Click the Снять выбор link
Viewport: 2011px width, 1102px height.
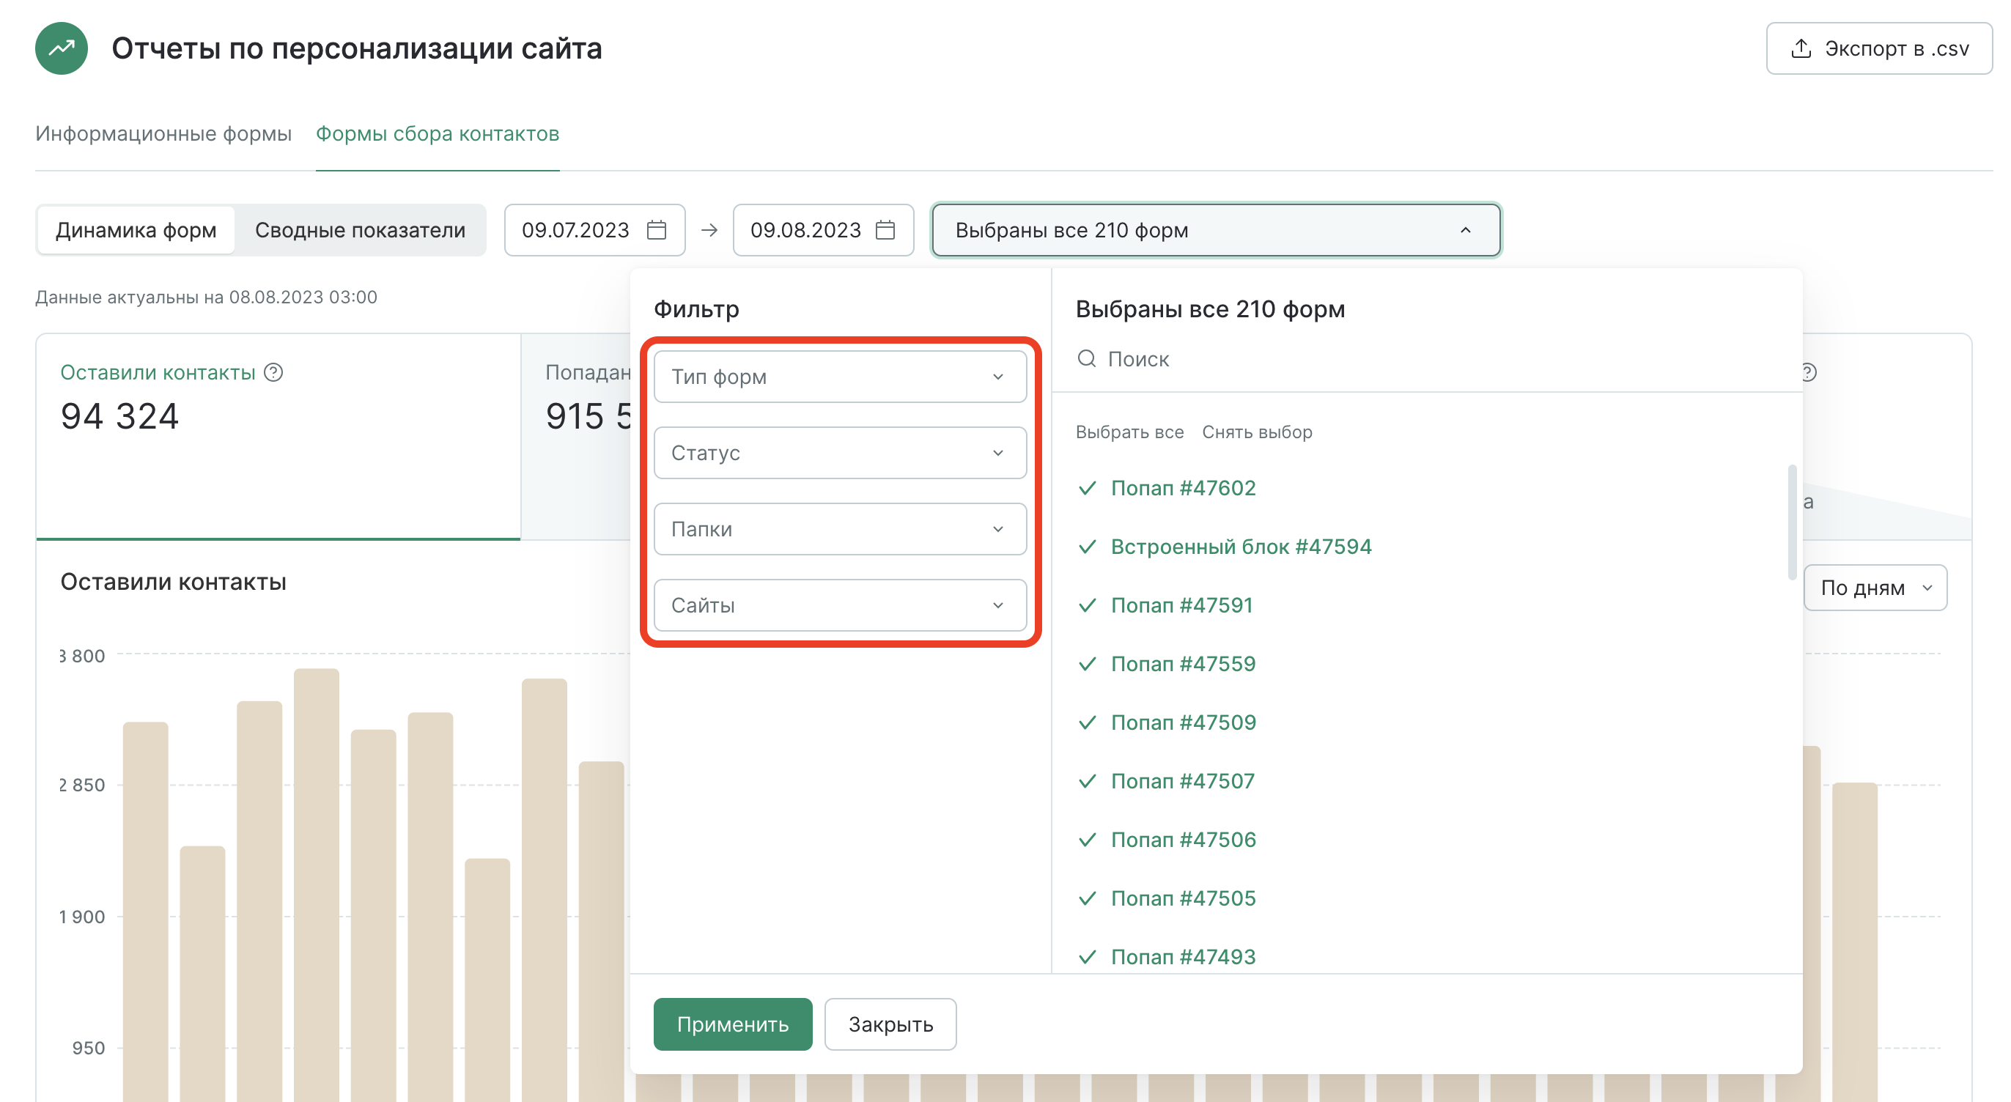tap(1258, 432)
